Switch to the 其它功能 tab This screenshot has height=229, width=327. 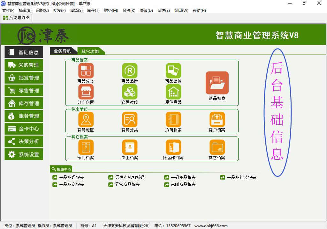[x=90, y=51]
